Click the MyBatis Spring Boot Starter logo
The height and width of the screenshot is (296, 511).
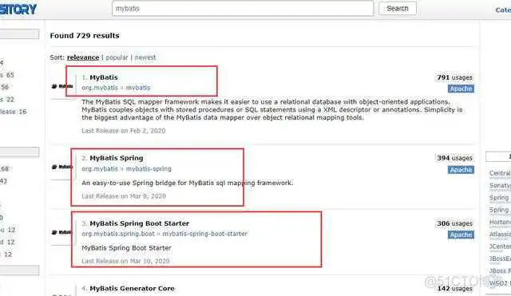point(62,232)
